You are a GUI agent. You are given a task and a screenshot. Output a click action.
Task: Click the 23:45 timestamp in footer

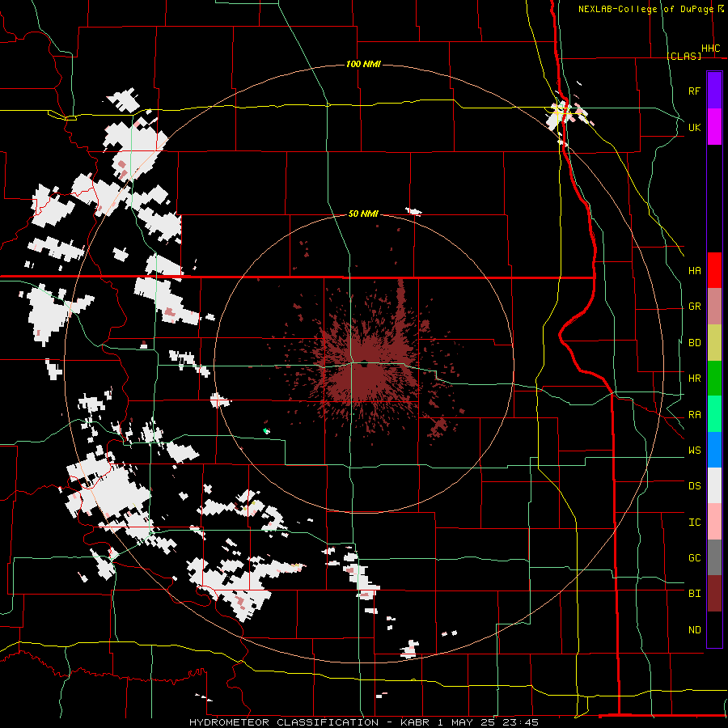pos(519,722)
